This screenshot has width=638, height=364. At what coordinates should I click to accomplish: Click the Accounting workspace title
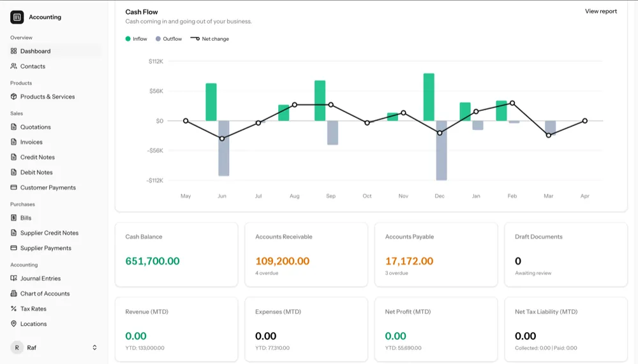(x=45, y=17)
